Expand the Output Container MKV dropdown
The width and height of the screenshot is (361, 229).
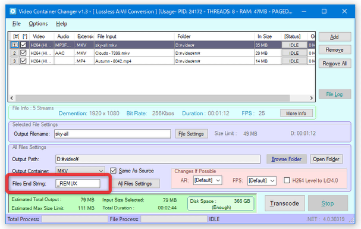(101, 171)
